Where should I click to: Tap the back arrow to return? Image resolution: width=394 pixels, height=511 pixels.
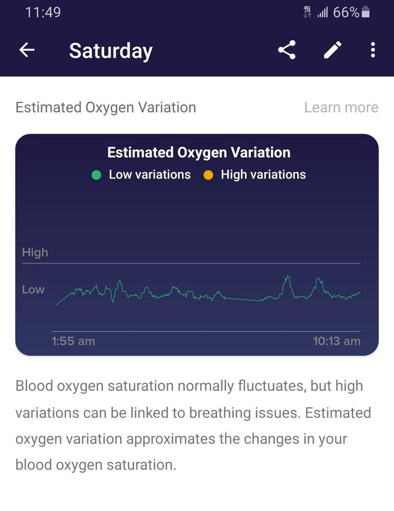tap(27, 50)
